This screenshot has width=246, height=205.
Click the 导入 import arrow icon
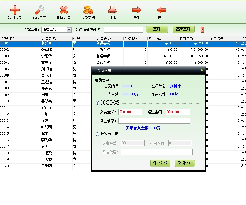click(x=161, y=11)
